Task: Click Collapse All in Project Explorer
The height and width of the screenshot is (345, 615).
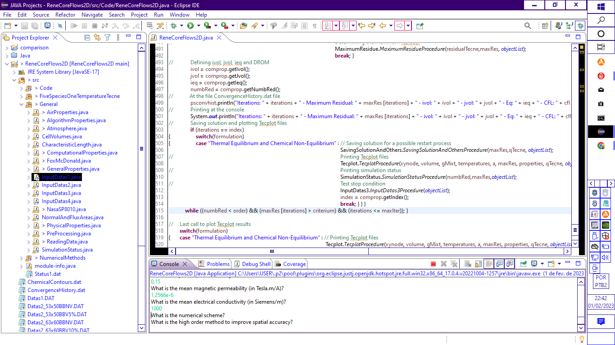Action: point(87,37)
